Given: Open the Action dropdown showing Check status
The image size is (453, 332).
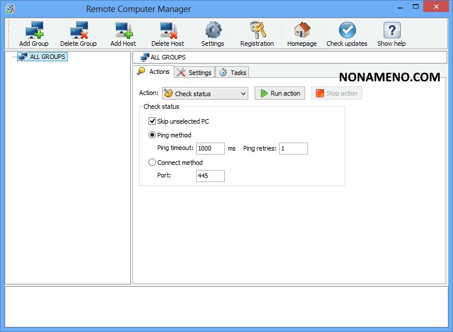Looking at the screenshot, I should [x=205, y=93].
